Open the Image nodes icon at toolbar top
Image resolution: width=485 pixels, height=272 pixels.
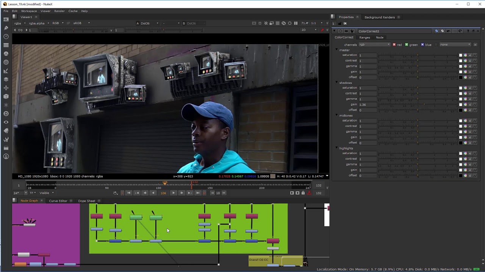(x=6, y=19)
